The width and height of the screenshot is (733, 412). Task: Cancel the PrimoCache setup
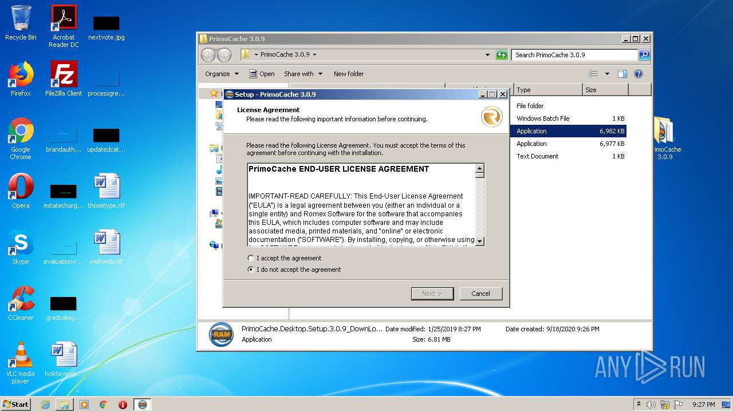(x=481, y=294)
